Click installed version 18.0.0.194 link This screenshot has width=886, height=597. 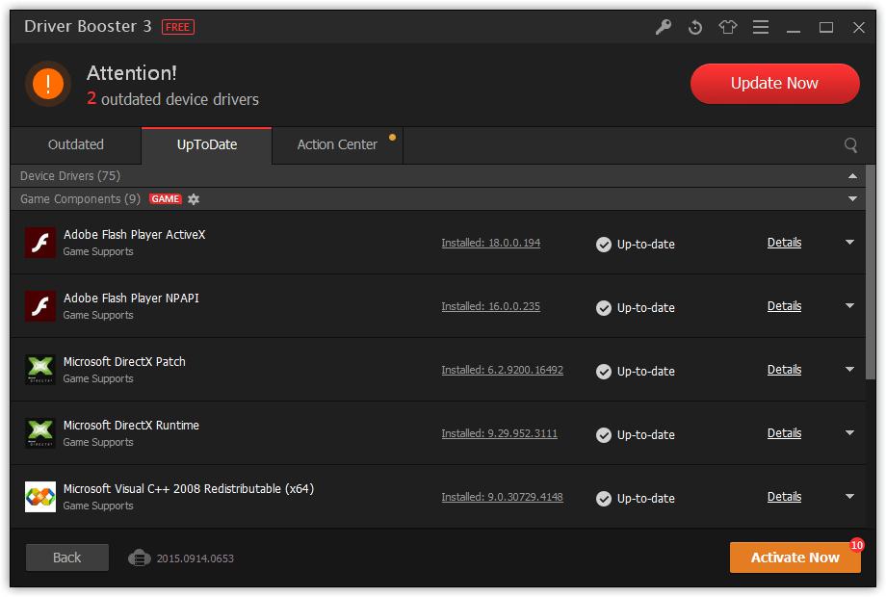(x=490, y=243)
